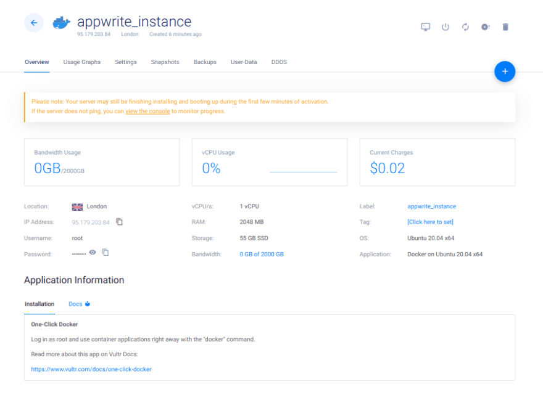Click the 'view the console' link
The width and height of the screenshot is (543, 400).
coord(147,111)
